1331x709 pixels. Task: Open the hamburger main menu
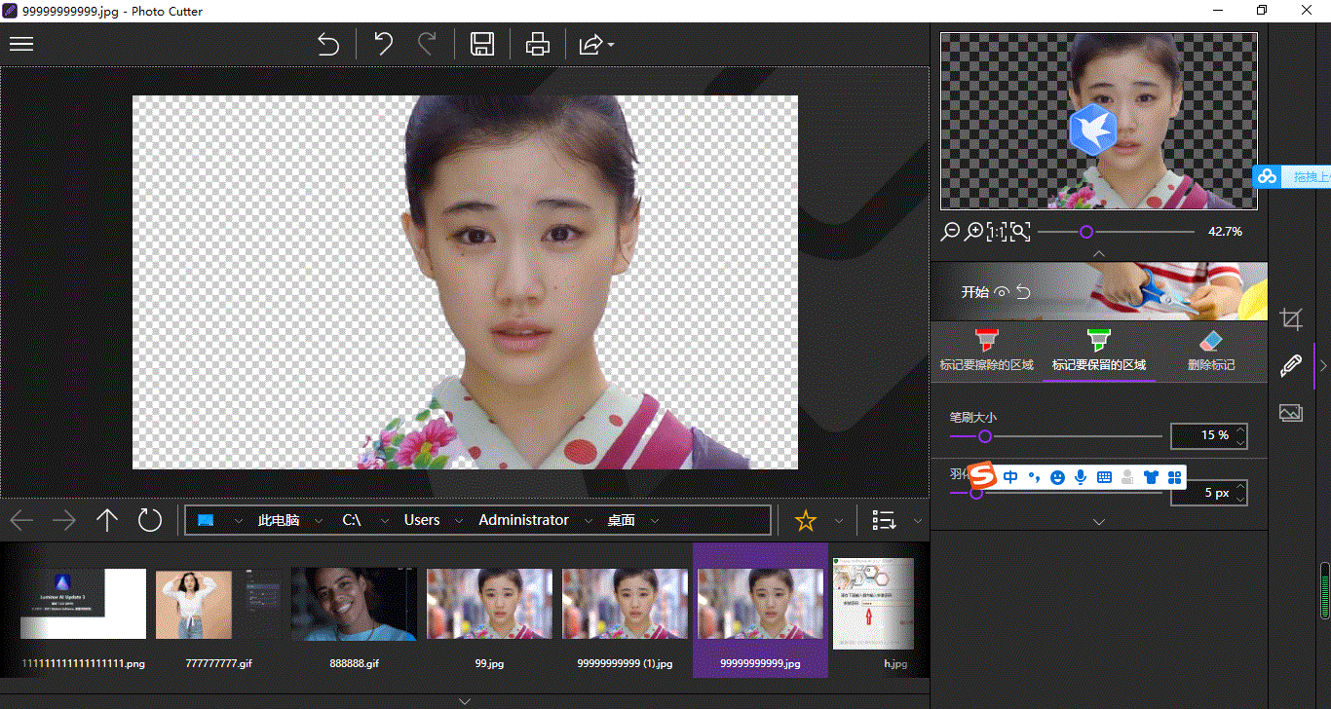click(x=21, y=44)
